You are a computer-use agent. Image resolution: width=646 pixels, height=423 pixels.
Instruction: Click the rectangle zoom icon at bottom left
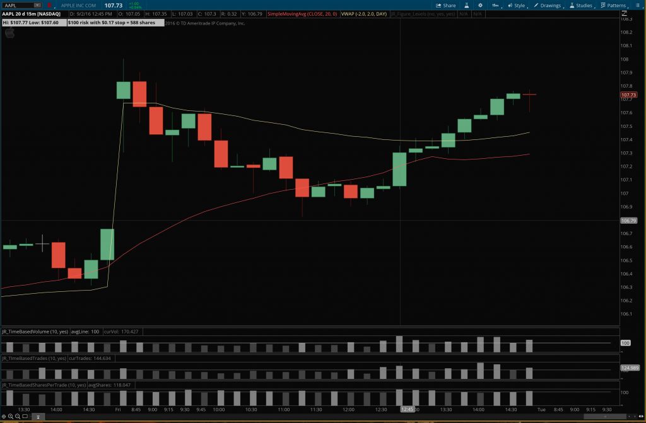pyautogui.click(x=25, y=417)
